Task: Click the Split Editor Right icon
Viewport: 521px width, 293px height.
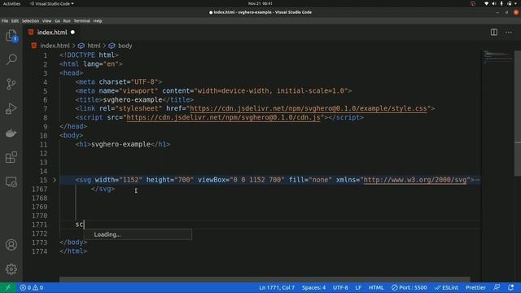Action: point(494,33)
